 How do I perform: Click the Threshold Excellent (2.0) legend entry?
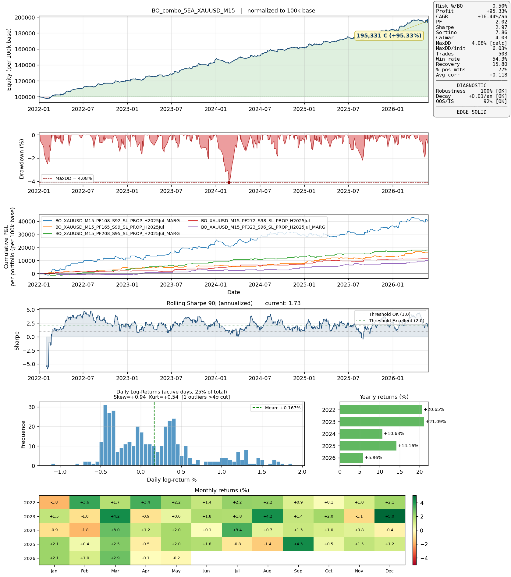pos(390,321)
